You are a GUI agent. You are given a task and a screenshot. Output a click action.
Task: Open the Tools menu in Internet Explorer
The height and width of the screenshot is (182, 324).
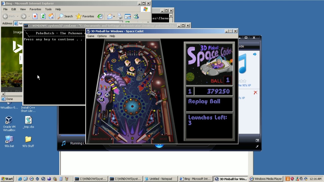tap(48, 9)
